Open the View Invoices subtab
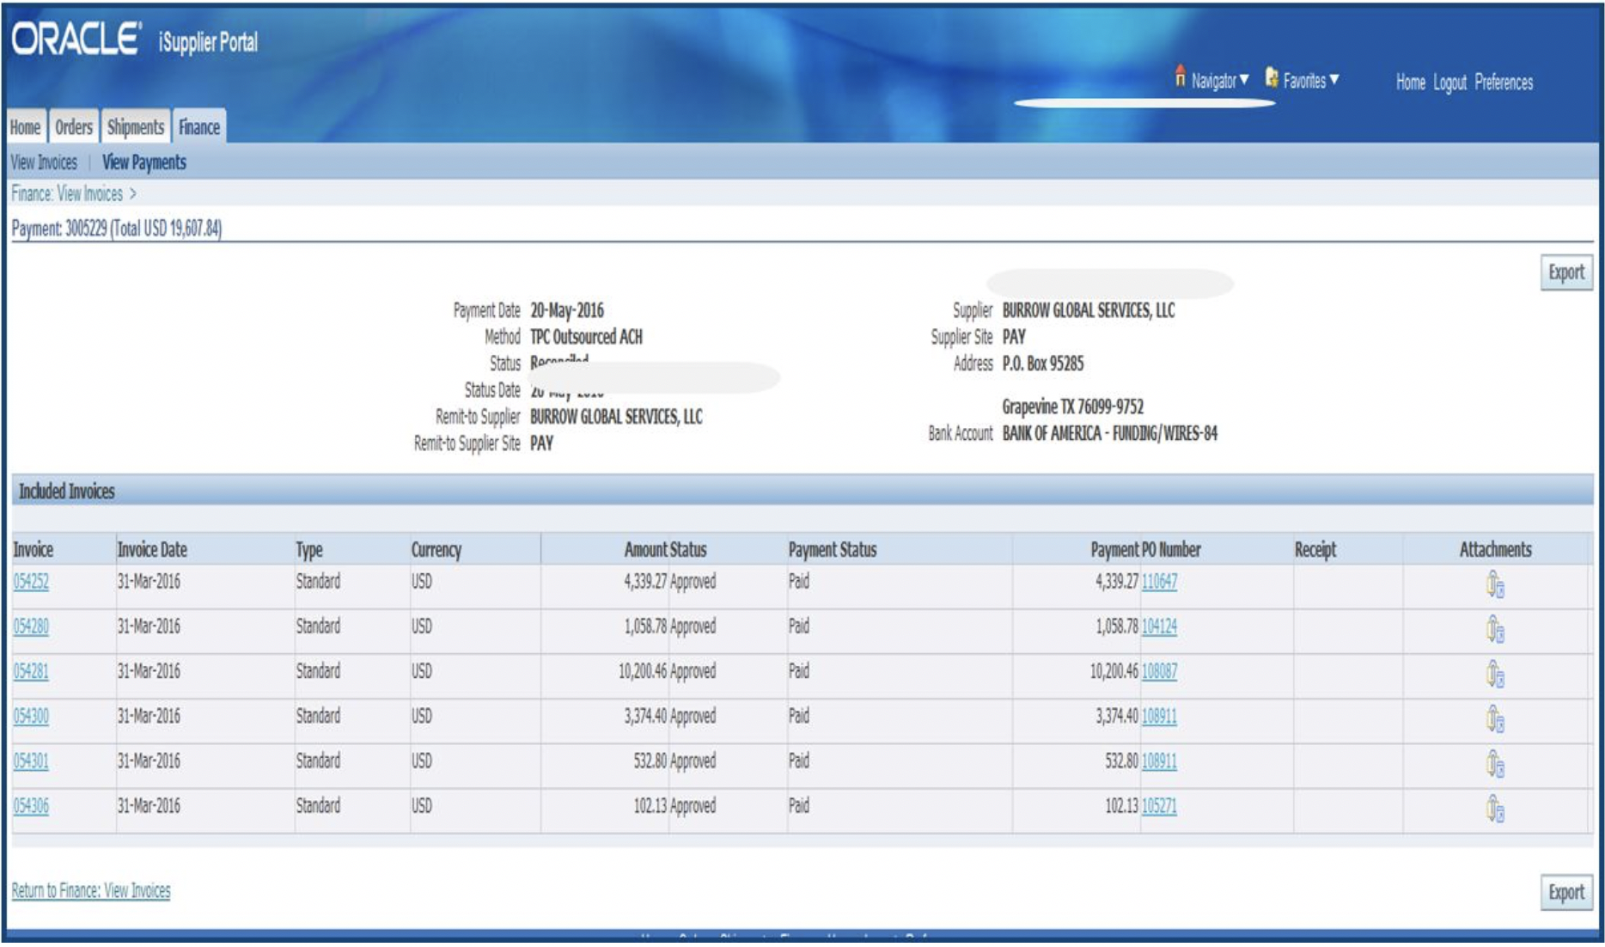 44,162
